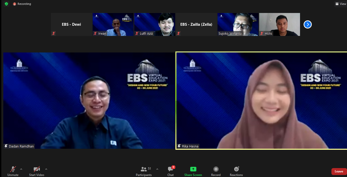
Task: Open the Reactions menu
Action: click(236, 169)
